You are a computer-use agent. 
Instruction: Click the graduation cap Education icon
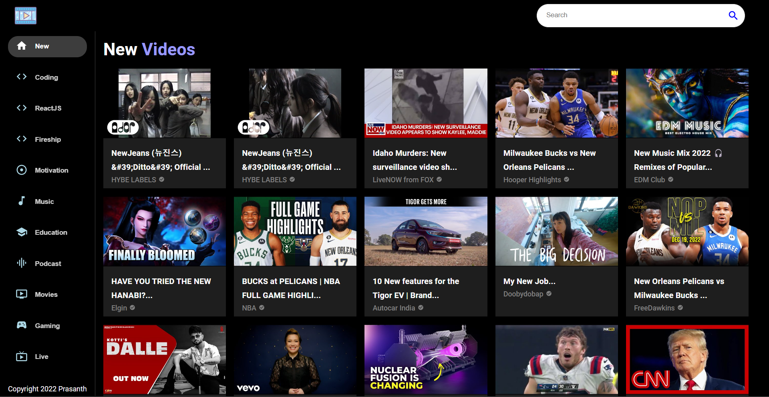22,232
